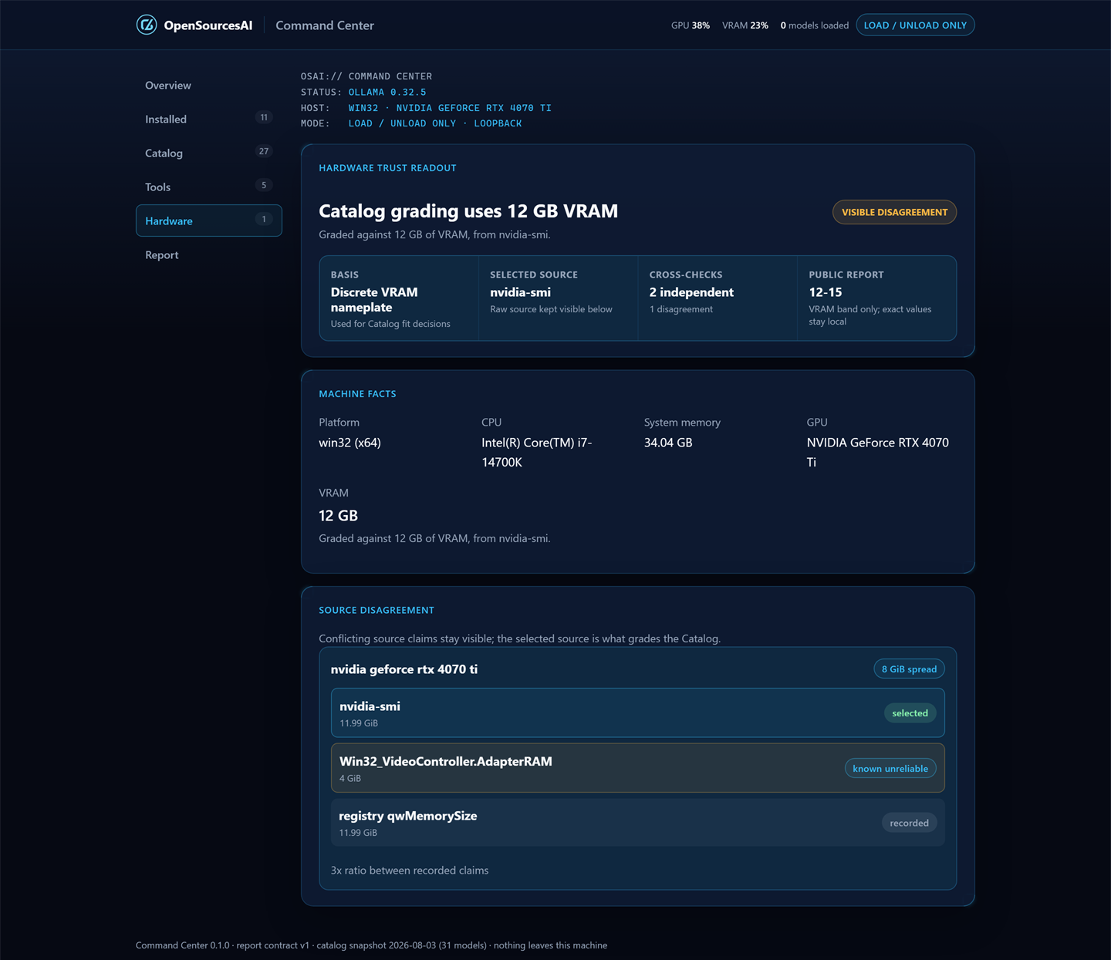Viewport: 1111px width, 960px height.
Task: Click the VRAM 23% usage readout
Action: coord(745,25)
